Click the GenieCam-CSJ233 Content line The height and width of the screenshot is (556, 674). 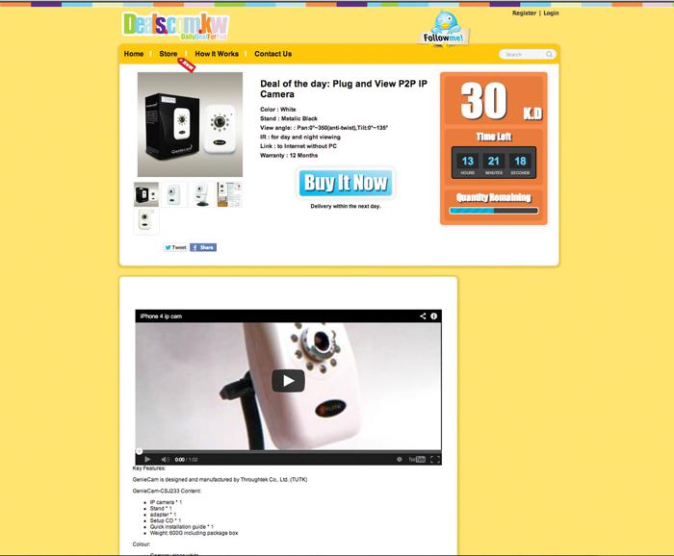167,491
